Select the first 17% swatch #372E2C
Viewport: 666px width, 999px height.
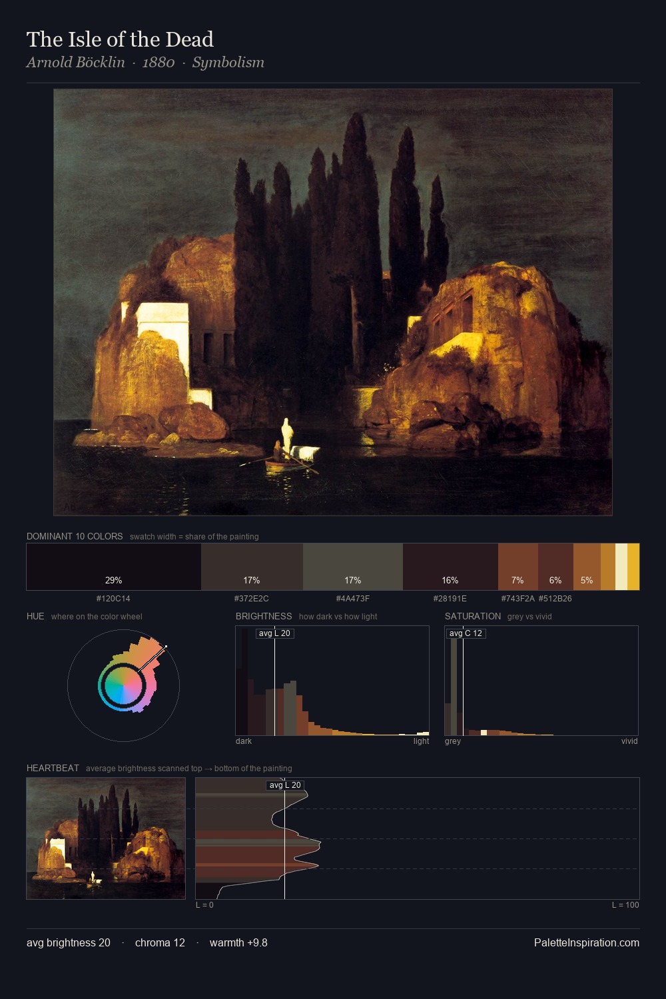tap(252, 567)
